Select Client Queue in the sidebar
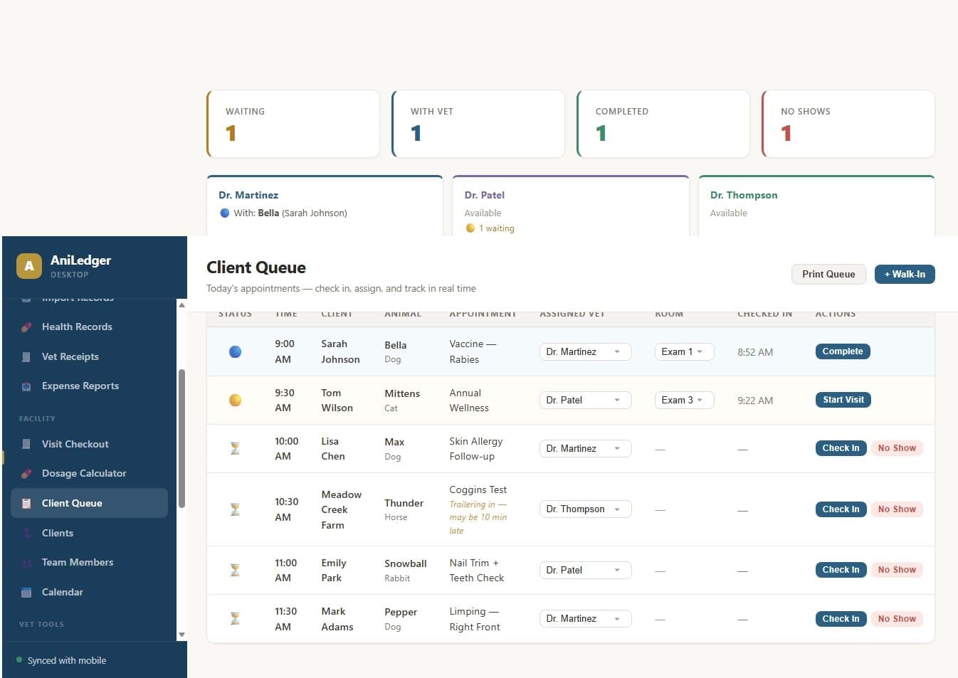 pos(73,503)
